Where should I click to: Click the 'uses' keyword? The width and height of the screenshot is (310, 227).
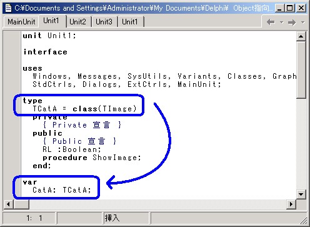point(32,68)
